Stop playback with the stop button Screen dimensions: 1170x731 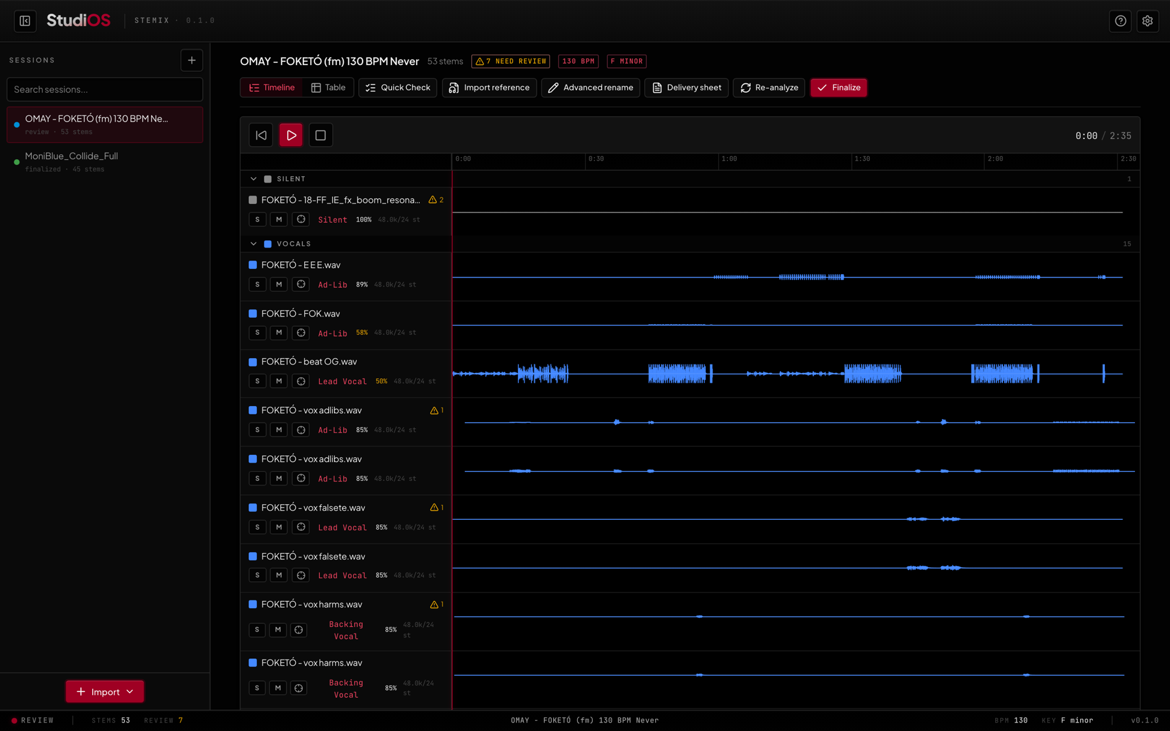click(x=320, y=135)
